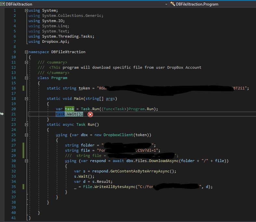
Task: Collapse the summary comment block
Action: tap(26, 62)
